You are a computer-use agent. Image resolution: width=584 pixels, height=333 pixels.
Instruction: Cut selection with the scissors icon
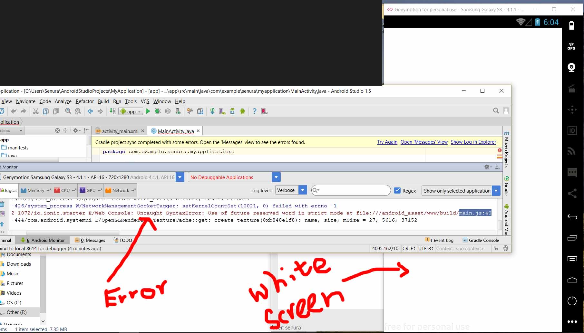coord(36,111)
